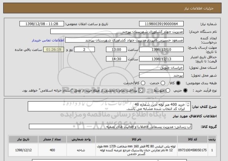Click the remaining time countdown 01:26:19
Viewport: 228px width, 161px height.
(54, 49)
